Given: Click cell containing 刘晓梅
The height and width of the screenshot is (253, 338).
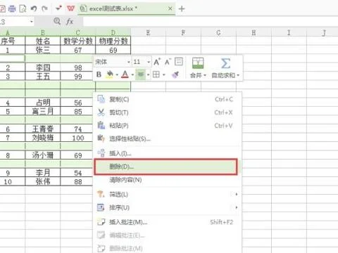Looking at the screenshot, I should point(43,138).
